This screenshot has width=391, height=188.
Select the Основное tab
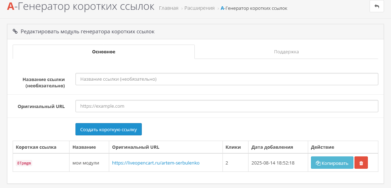(x=104, y=52)
